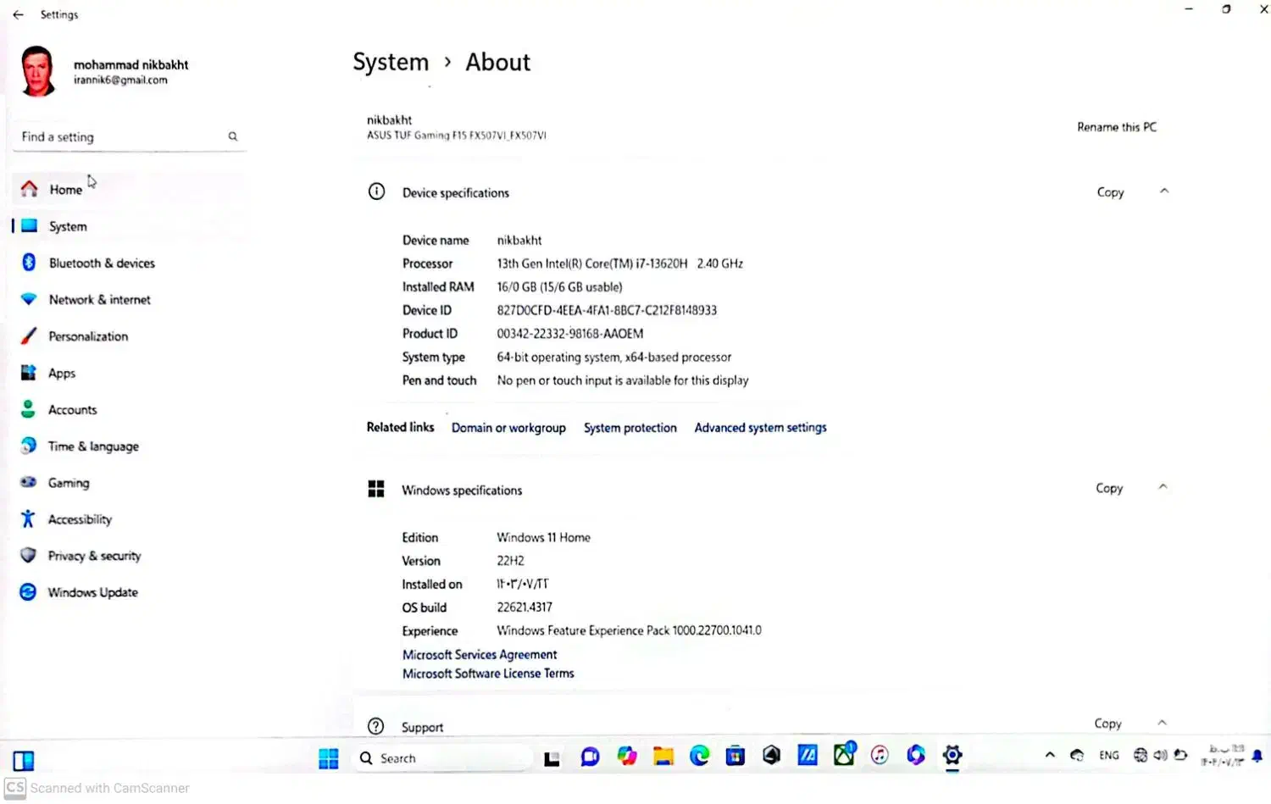The image size is (1271, 804).
Task: Select Time & language in sidebar
Action: [x=93, y=446]
